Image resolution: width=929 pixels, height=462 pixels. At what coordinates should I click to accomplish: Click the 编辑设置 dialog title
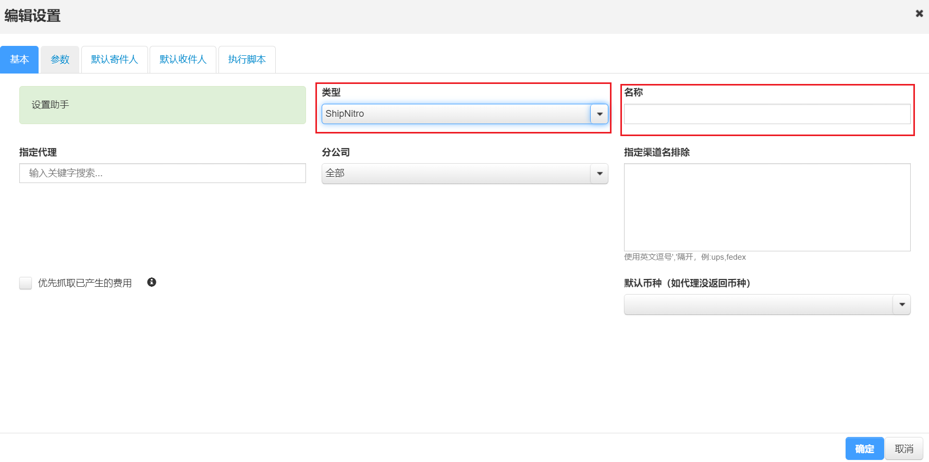[x=32, y=16]
